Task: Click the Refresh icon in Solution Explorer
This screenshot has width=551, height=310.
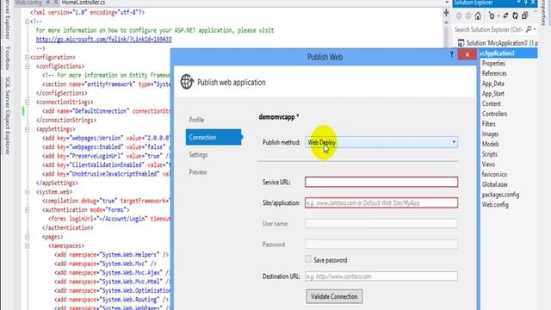Action: tap(515, 15)
